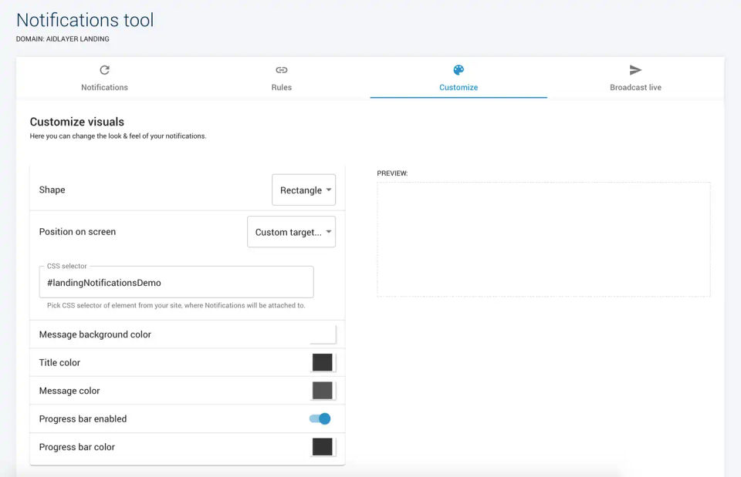This screenshot has height=477, width=741.
Task: Switch to the Notifications tab label
Action: point(104,87)
